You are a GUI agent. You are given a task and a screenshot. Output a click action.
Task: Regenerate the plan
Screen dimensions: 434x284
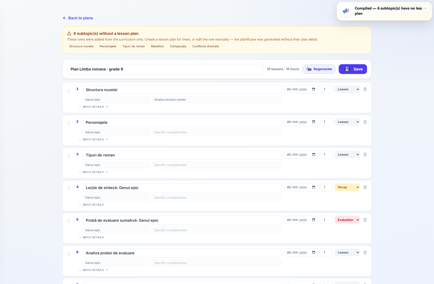pos(319,69)
